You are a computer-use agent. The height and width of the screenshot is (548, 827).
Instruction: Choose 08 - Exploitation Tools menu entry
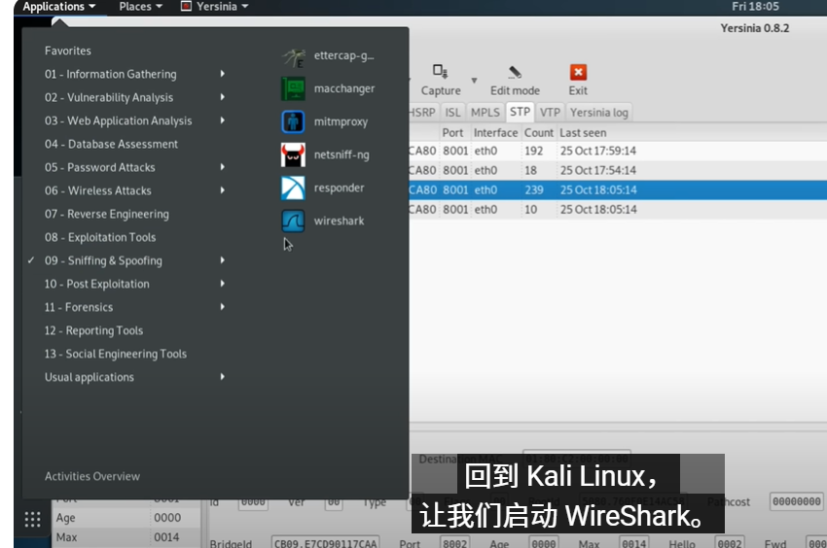coord(100,237)
